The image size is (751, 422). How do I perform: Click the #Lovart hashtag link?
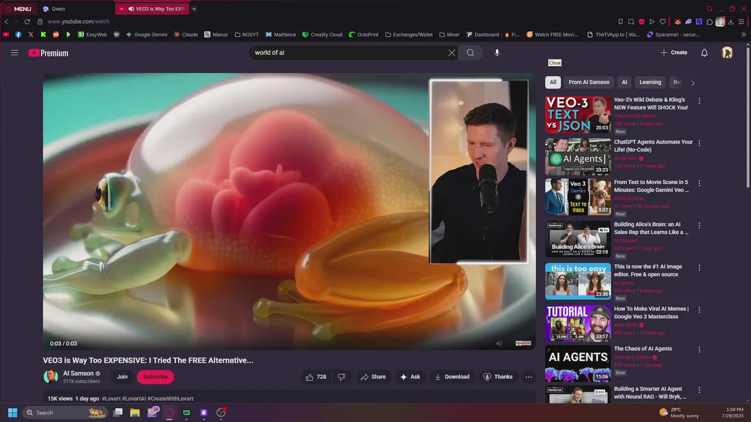(x=111, y=399)
